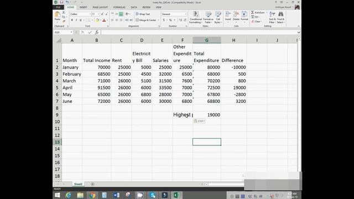
Task: Toggle align text right
Action: tap(121, 20)
